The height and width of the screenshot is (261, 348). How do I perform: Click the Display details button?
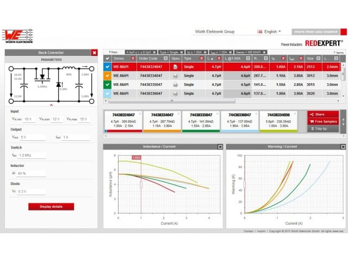[51, 207]
